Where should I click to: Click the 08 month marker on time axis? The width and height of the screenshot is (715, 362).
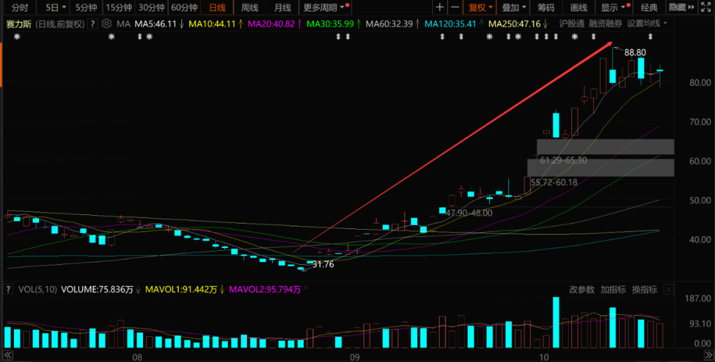coord(137,357)
